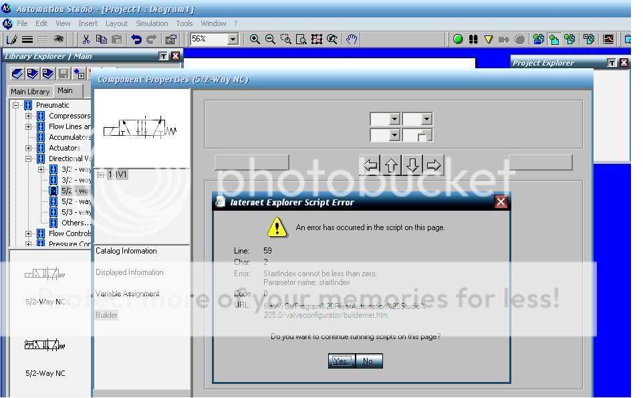This screenshot has height=398, width=643.
Task: Expand the Flow Controls tree node
Action: click(28, 233)
